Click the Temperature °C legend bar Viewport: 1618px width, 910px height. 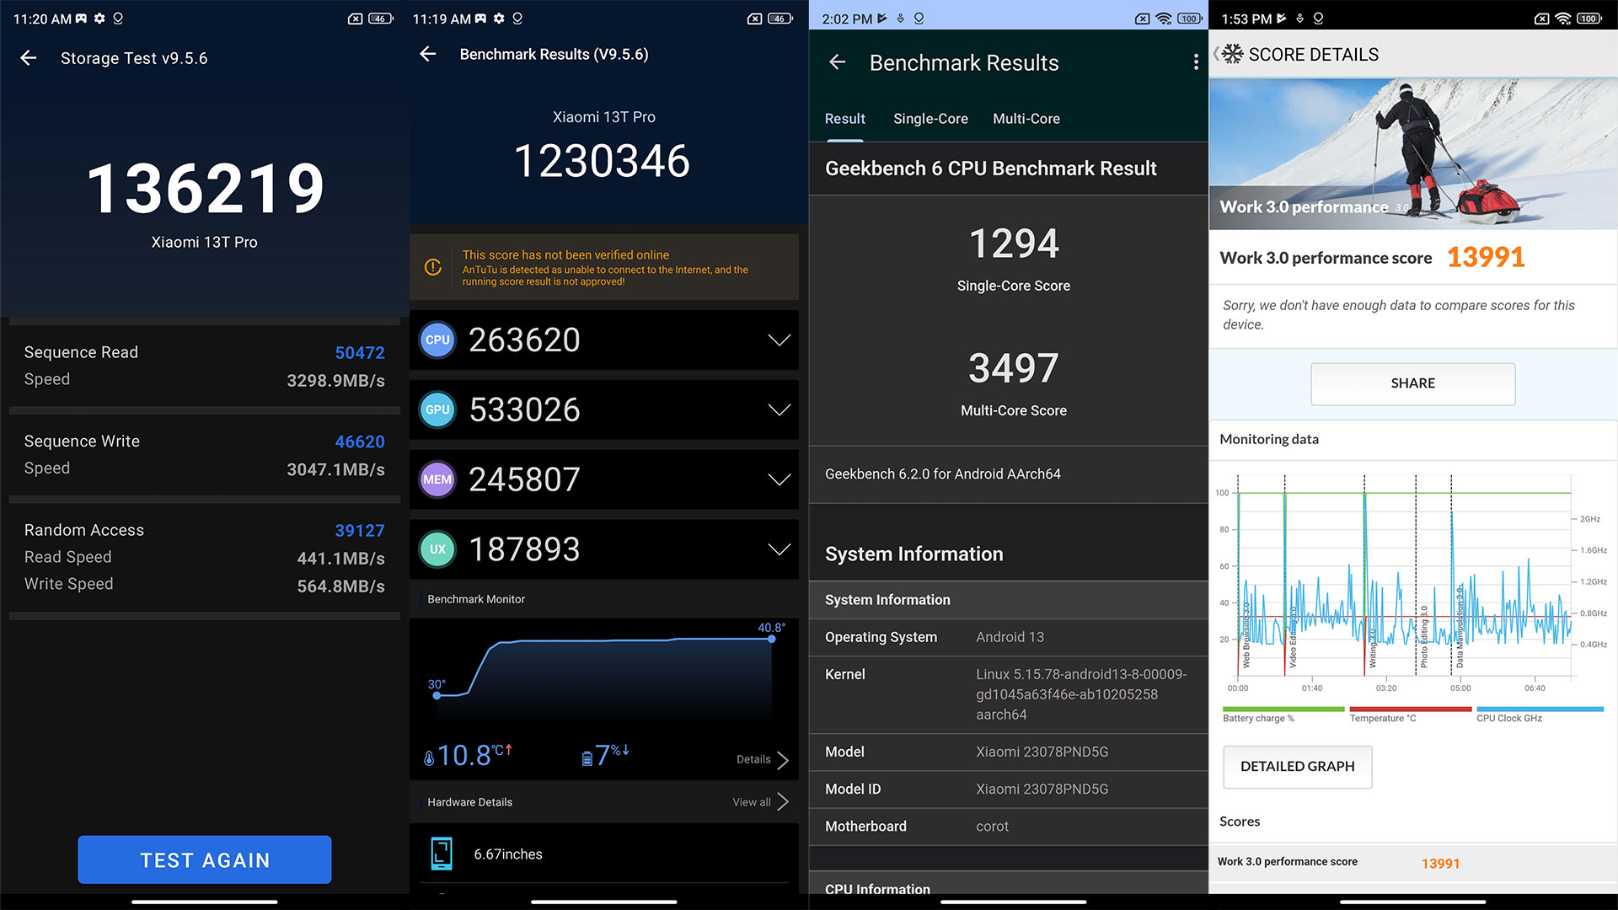pyautogui.click(x=1411, y=709)
